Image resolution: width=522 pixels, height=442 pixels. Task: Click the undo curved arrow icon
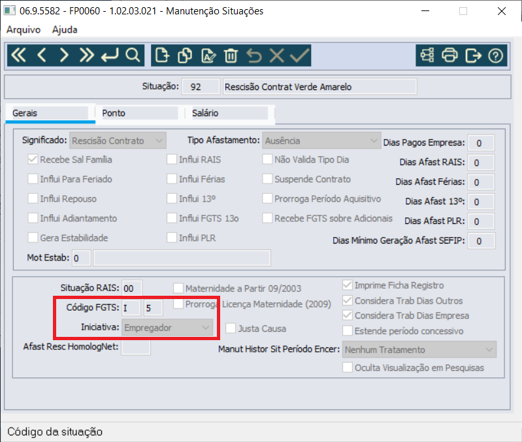(x=254, y=55)
